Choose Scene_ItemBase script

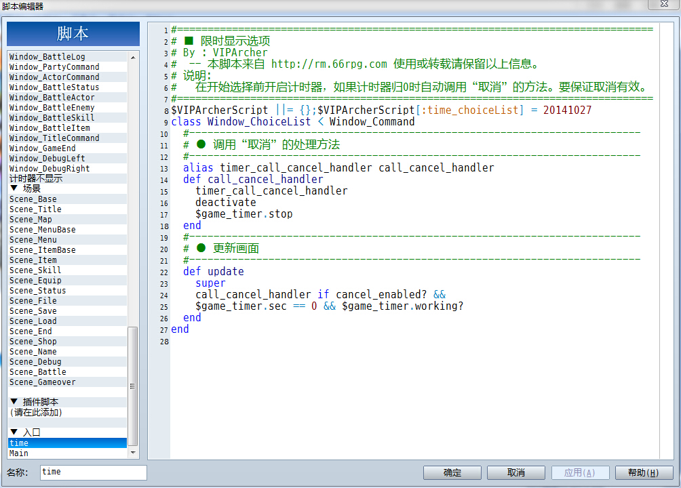67,250
